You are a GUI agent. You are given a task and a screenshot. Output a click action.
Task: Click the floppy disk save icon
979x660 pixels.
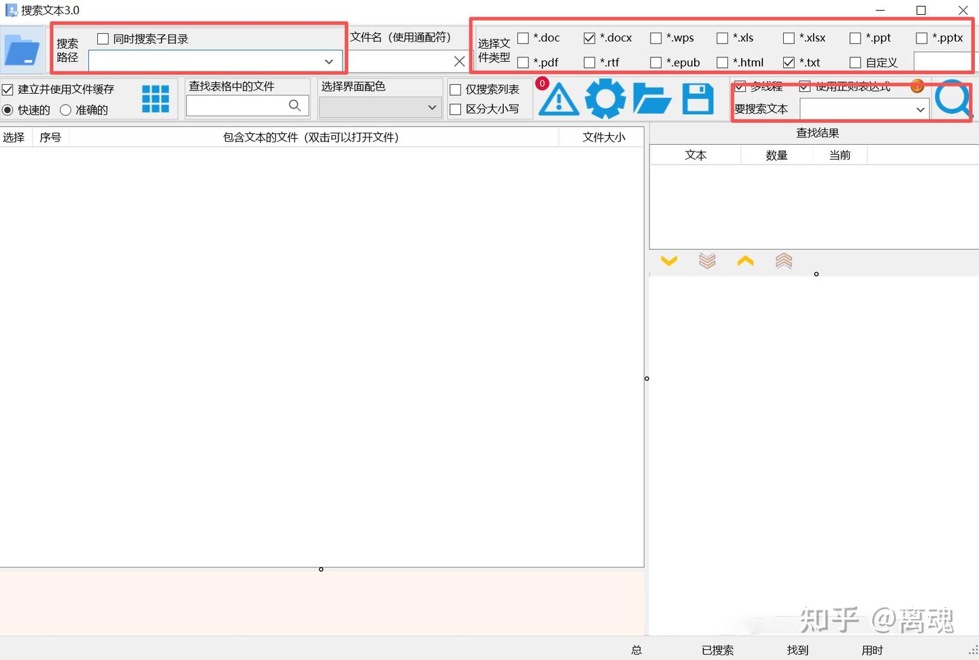698,99
